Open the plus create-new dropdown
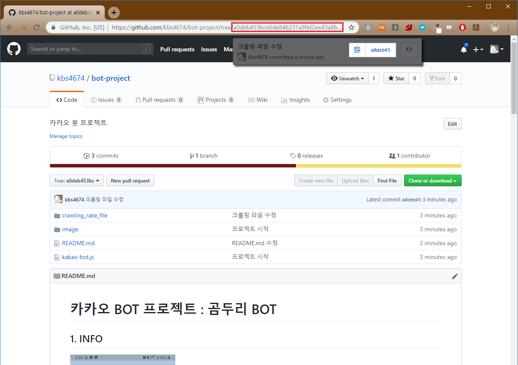518x365 pixels. coord(478,49)
